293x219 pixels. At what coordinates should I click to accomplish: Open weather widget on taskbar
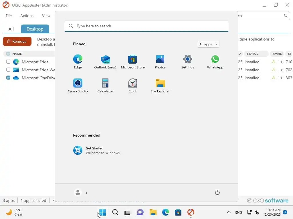point(14,212)
